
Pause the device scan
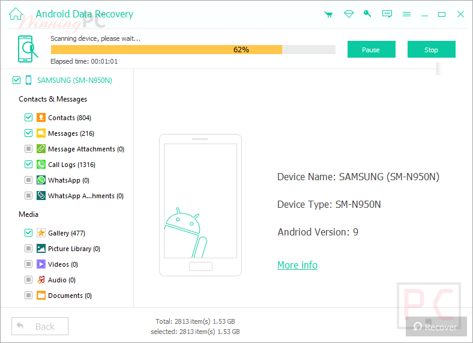click(x=372, y=49)
